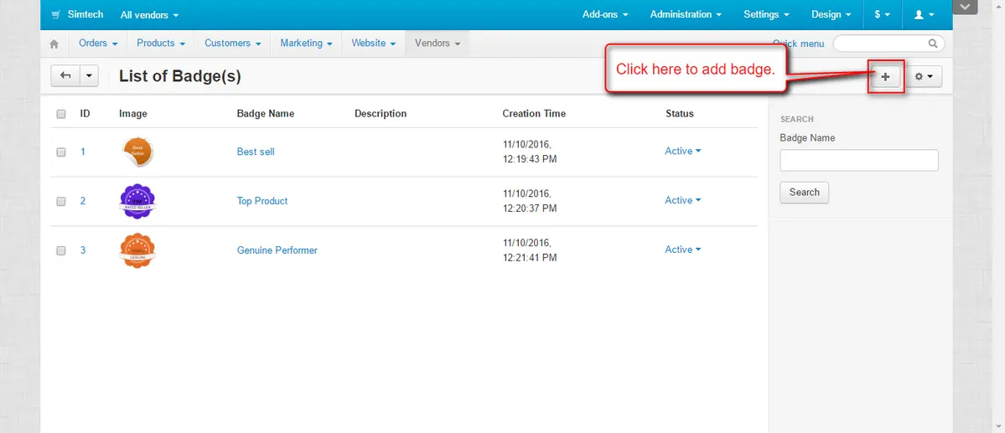
Task: Click the gray chevron at top right corner
Action: point(966,8)
